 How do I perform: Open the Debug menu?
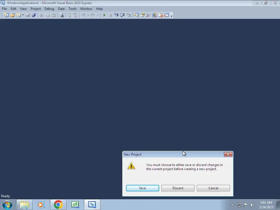tap(49, 9)
